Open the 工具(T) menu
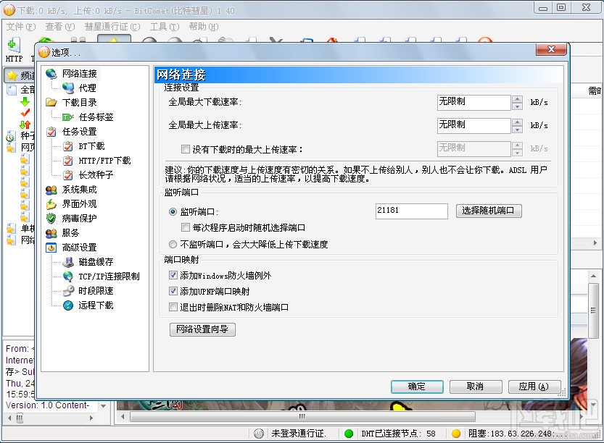 165,27
